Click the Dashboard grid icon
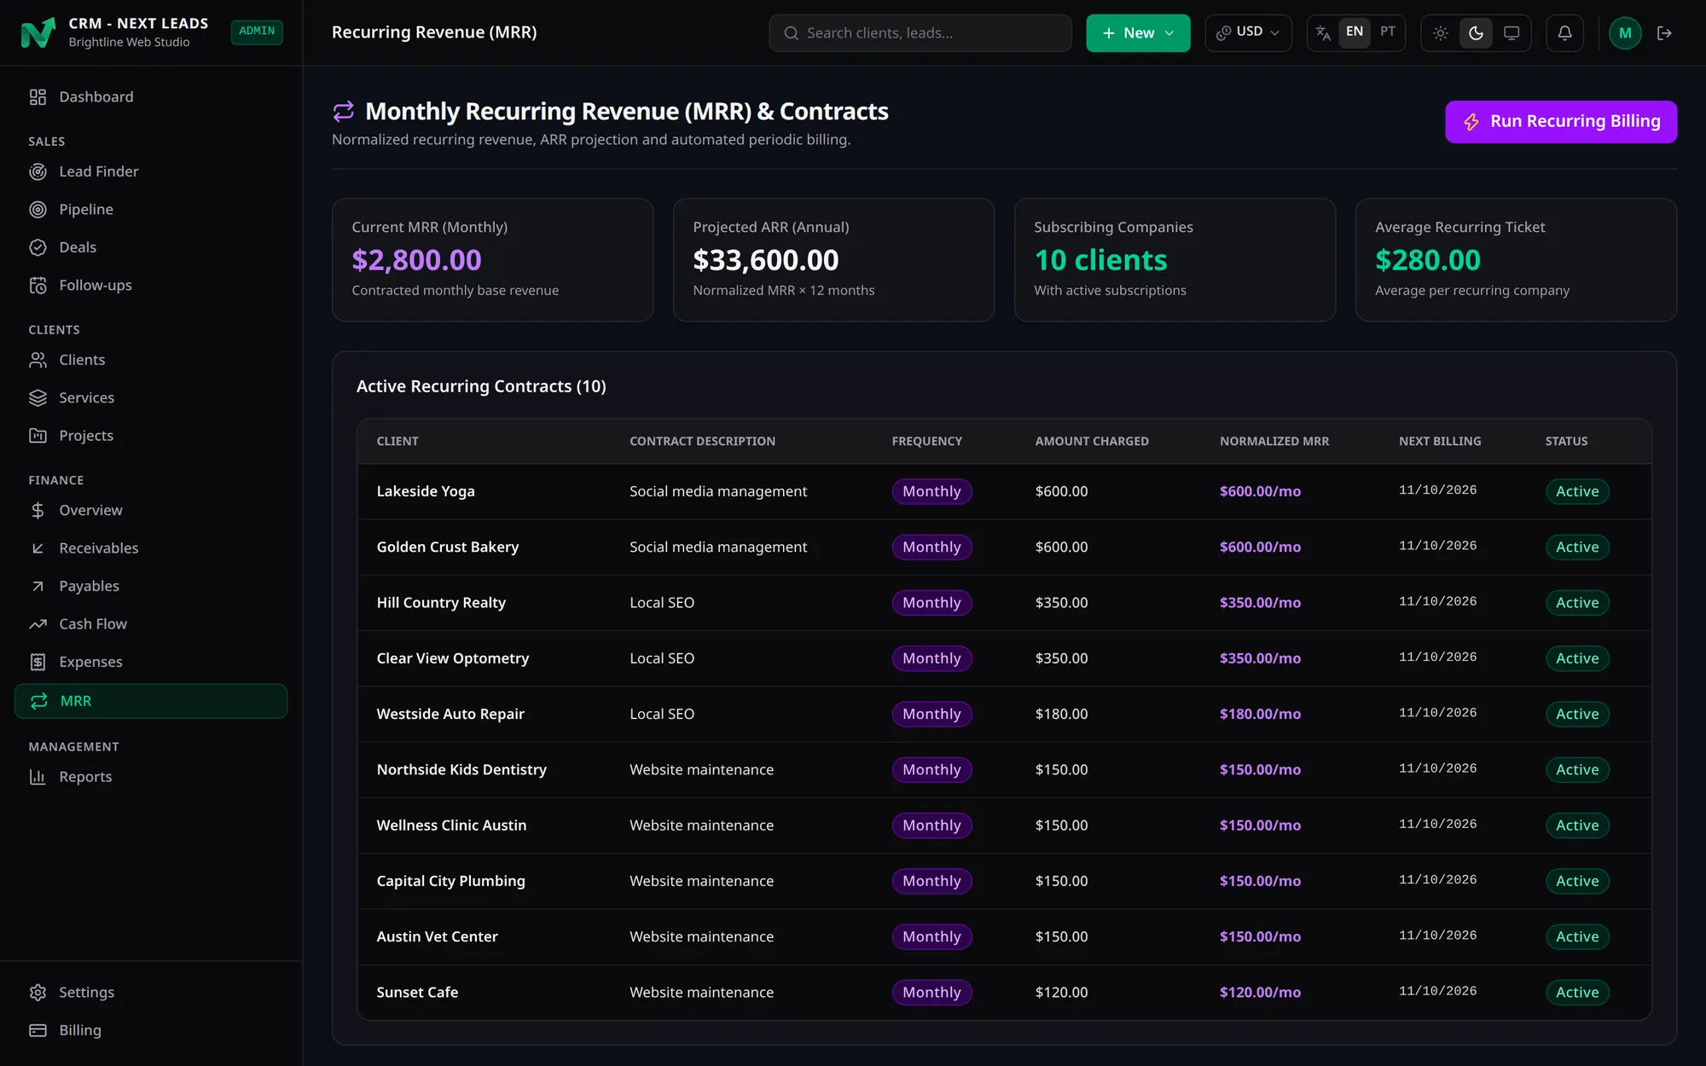 [38, 97]
